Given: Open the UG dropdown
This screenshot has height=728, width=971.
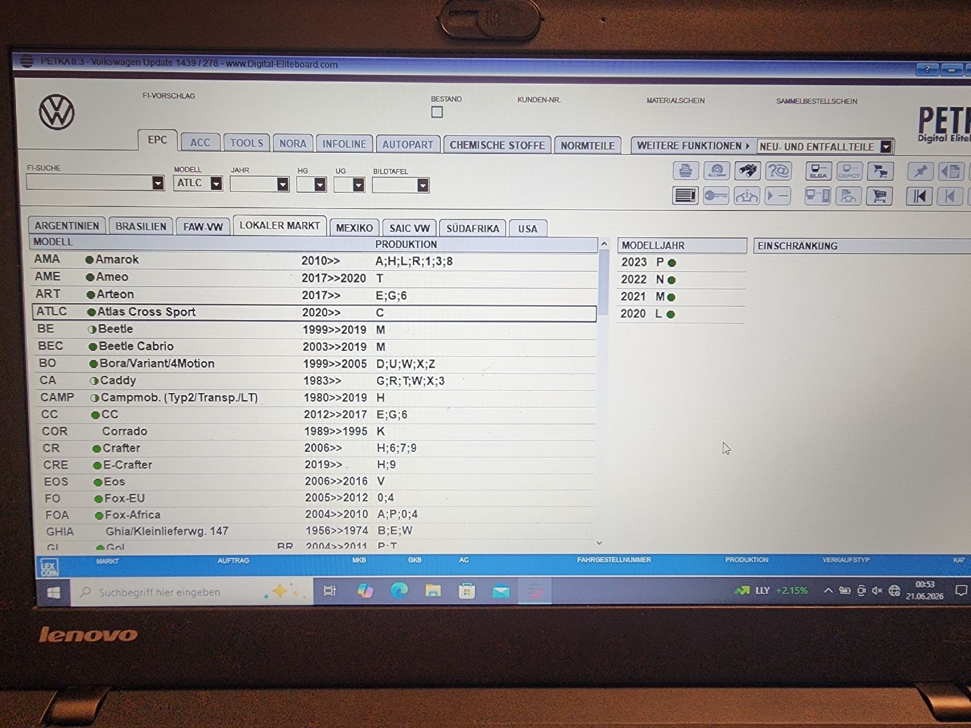Looking at the screenshot, I should coord(358,185).
